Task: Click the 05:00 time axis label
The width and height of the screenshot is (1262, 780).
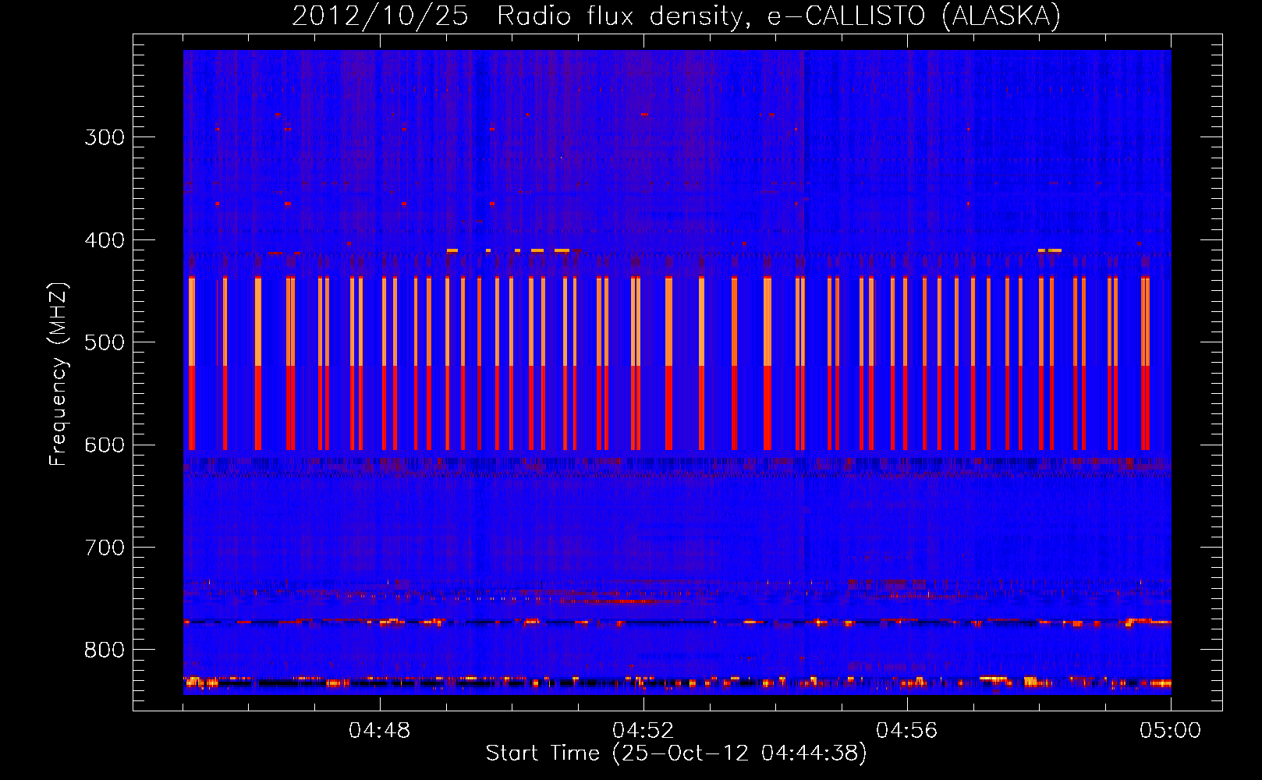Action: tap(1171, 731)
